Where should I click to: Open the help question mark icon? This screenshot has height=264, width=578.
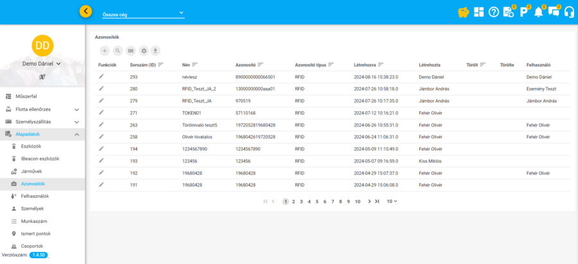(493, 12)
